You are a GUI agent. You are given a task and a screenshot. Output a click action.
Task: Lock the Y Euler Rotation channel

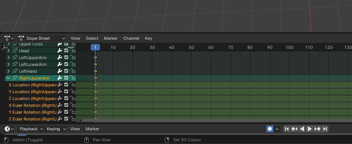click(73, 112)
